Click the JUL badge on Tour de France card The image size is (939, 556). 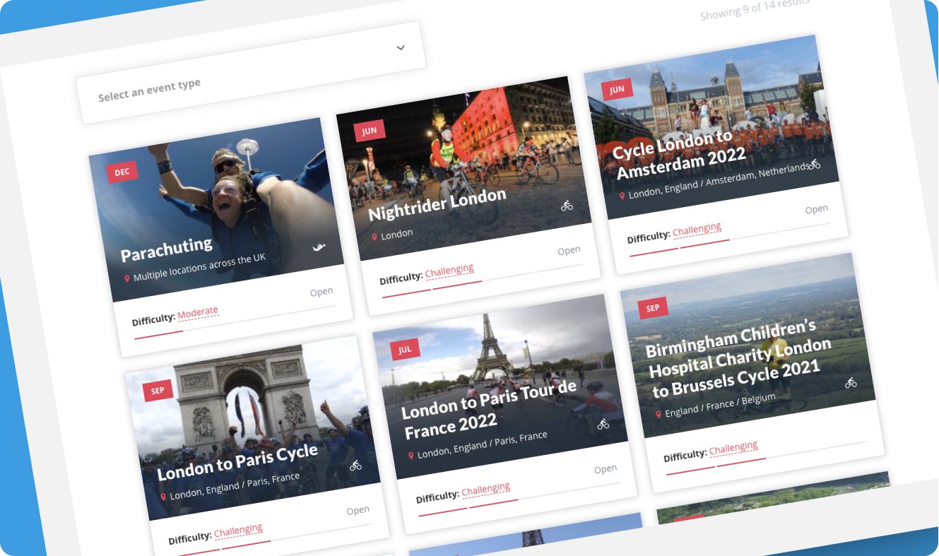click(406, 349)
